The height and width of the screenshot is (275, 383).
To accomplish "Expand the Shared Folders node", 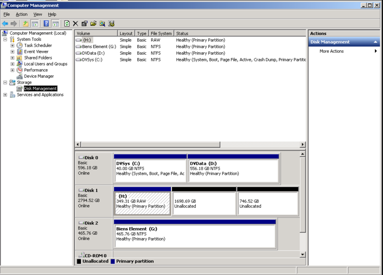I will (x=12, y=58).
